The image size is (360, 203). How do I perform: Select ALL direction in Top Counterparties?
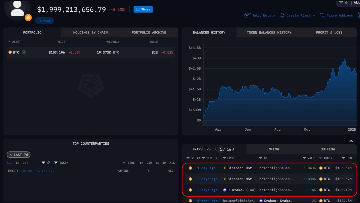[10, 163]
